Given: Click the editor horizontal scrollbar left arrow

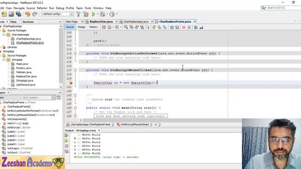Looking at the screenshot, I should coord(81,120).
